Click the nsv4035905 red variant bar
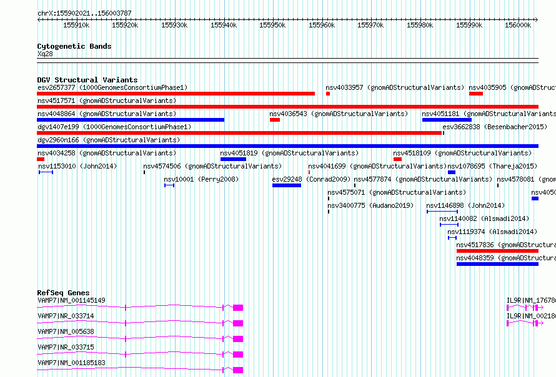 (x=476, y=94)
